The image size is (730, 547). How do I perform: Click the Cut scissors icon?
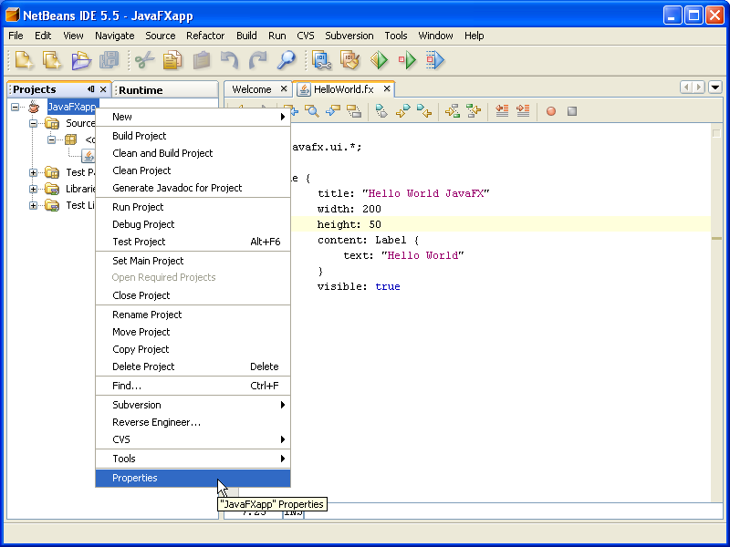143,61
